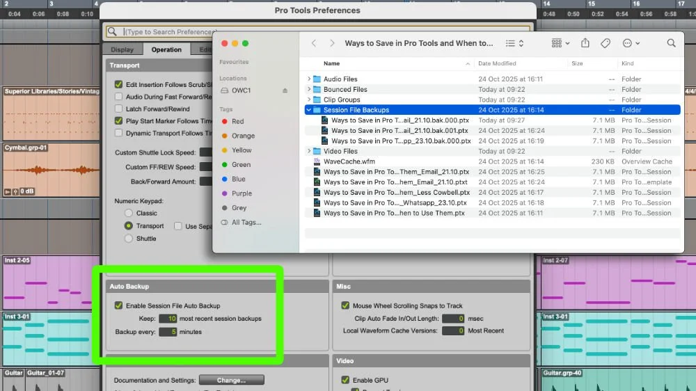696x391 pixels.
Task: Toggle Edit Insertion Follows Scrub checkbox
Action: (x=118, y=84)
